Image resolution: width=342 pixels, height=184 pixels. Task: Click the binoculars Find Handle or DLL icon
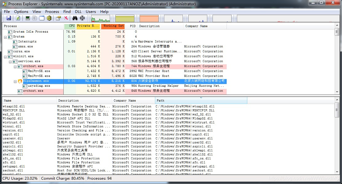tap(75, 18)
